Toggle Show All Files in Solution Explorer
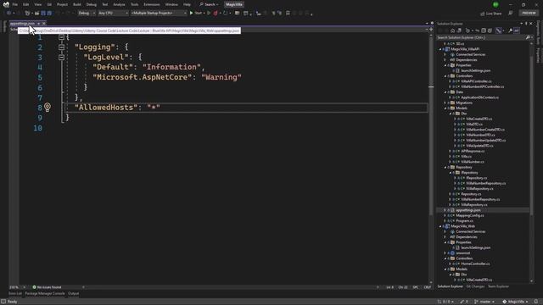Viewport: 543px width, 305px height. click(490, 30)
